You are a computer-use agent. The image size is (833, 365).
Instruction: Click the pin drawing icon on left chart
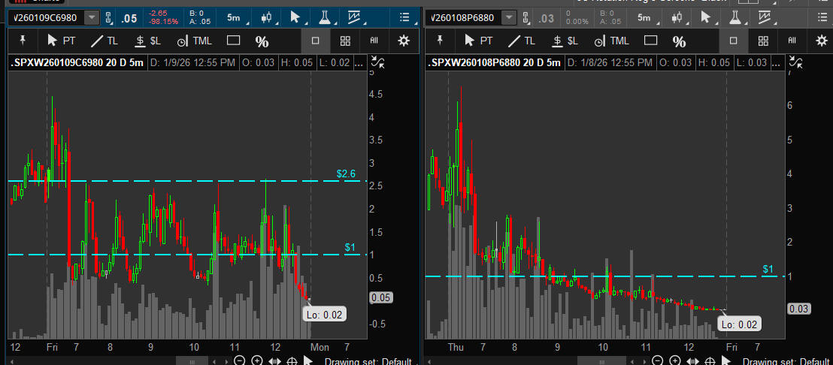pyautogui.click(x=23, y=41)
